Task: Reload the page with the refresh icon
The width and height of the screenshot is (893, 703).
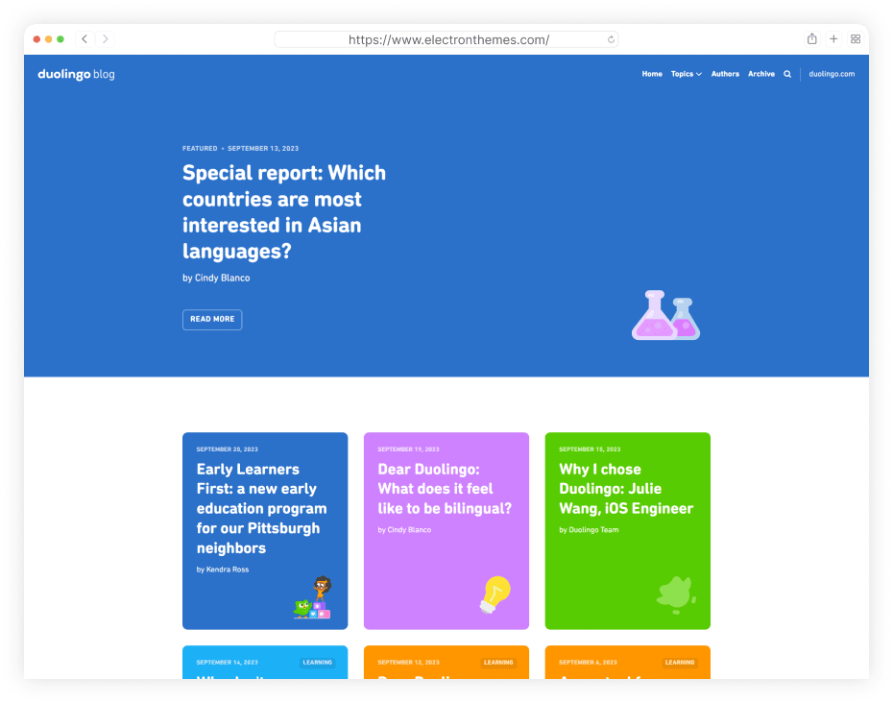Action: coord(611,39)
